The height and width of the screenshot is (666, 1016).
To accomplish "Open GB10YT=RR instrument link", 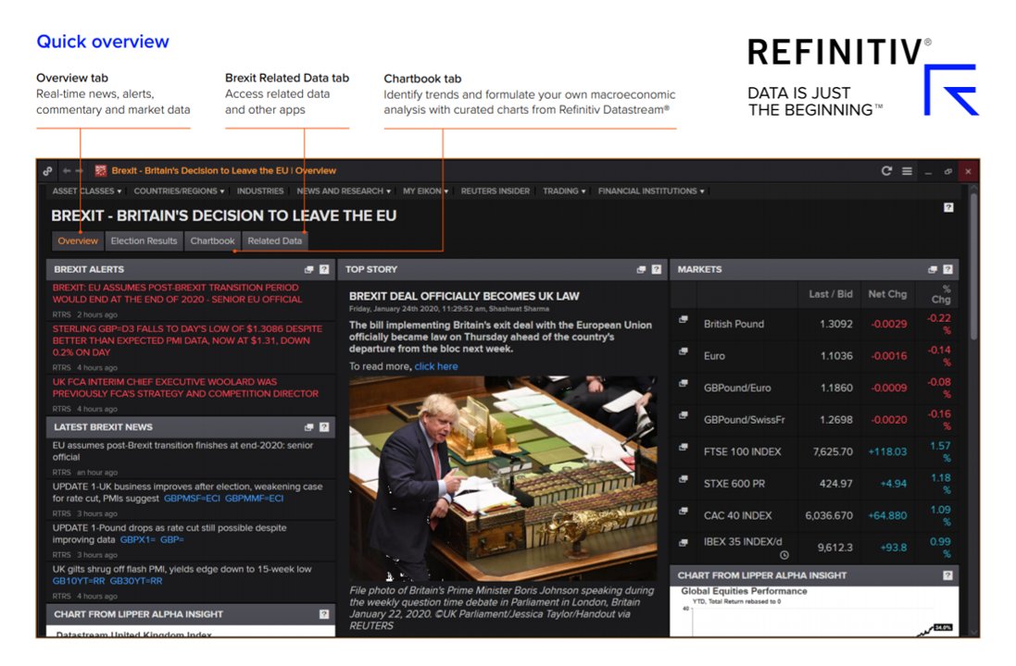I will 79,581.
